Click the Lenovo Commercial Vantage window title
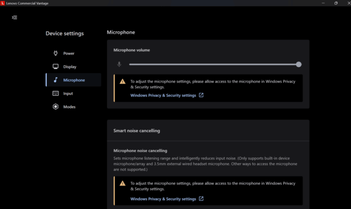 27,3
